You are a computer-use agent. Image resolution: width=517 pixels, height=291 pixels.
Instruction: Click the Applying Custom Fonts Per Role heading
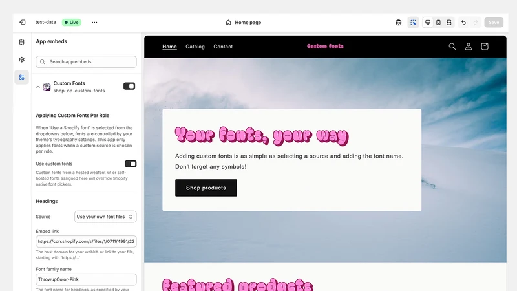(72, 116)
